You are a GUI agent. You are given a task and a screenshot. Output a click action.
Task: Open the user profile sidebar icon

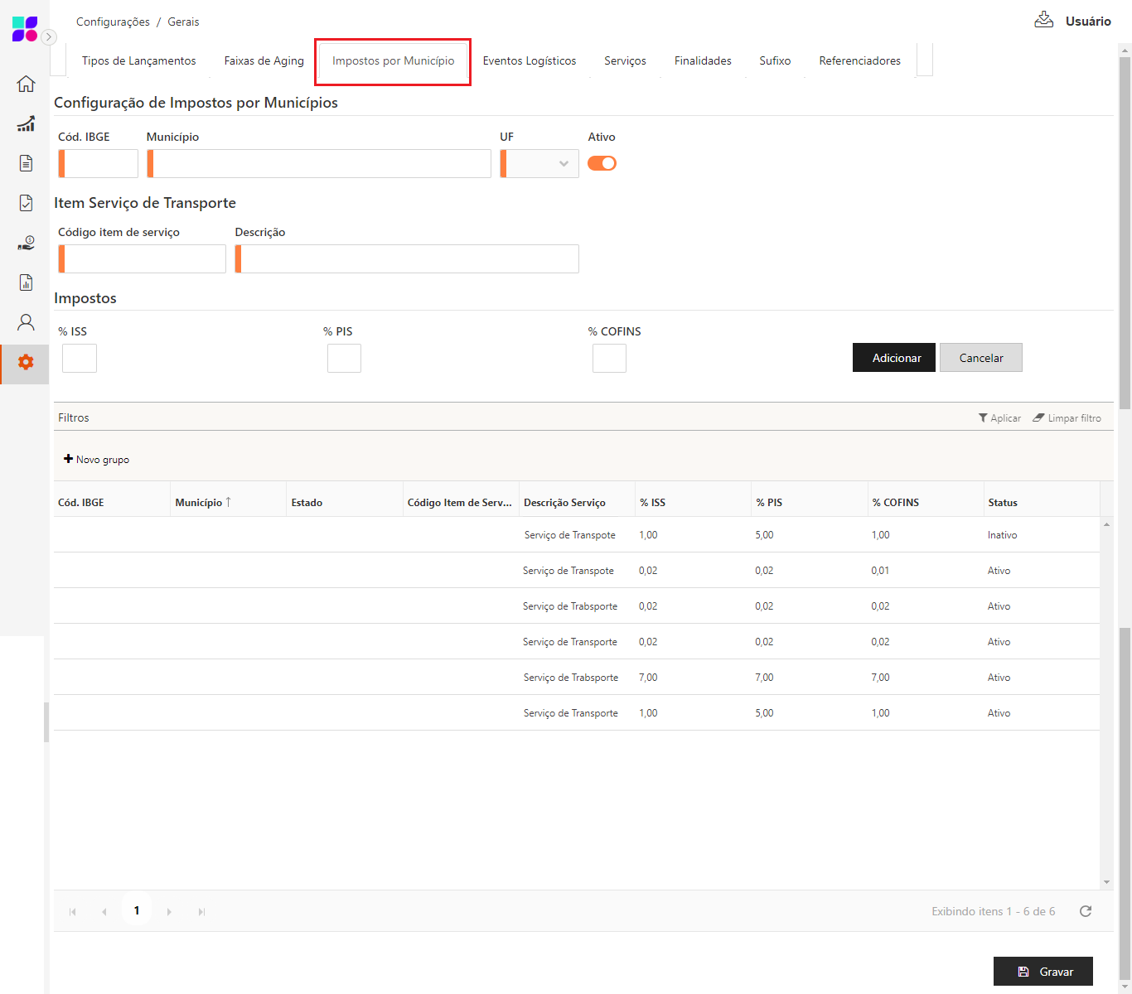[x=26, y=322]
